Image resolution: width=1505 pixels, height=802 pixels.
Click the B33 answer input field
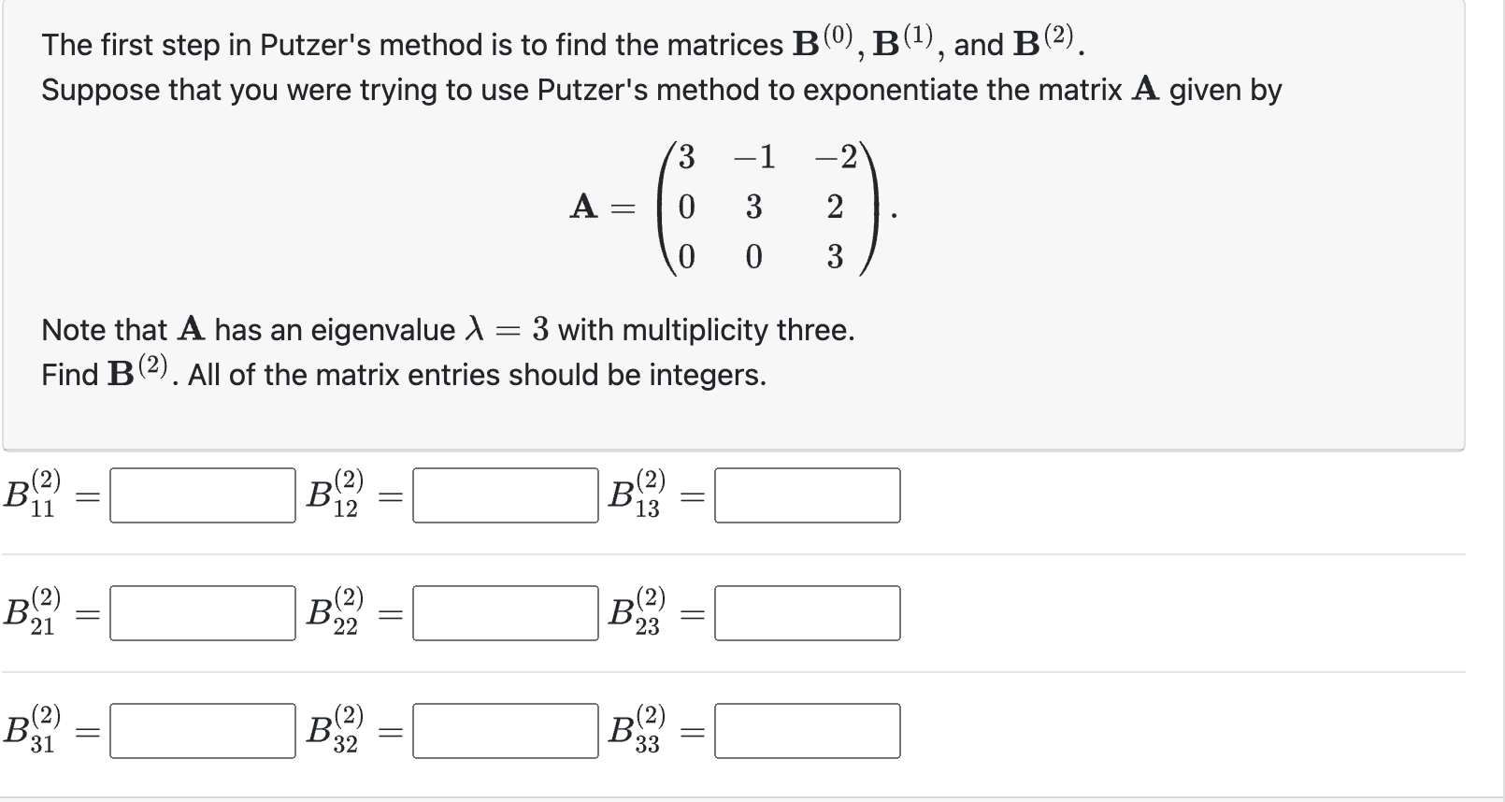click(806, 728)
